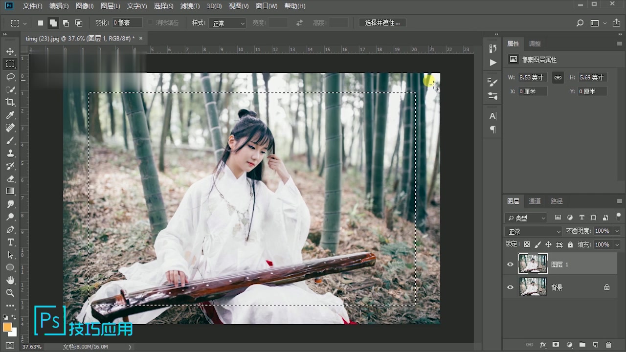The height and width of the screenshot is (352, 626).
Task: Open the 图层(L) menu
Action: [110, 6]
